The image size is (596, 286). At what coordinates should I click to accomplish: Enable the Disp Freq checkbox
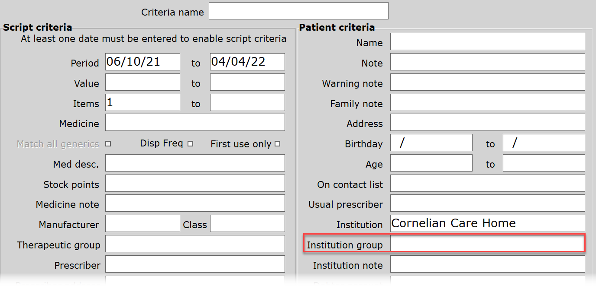coord(190,144)
